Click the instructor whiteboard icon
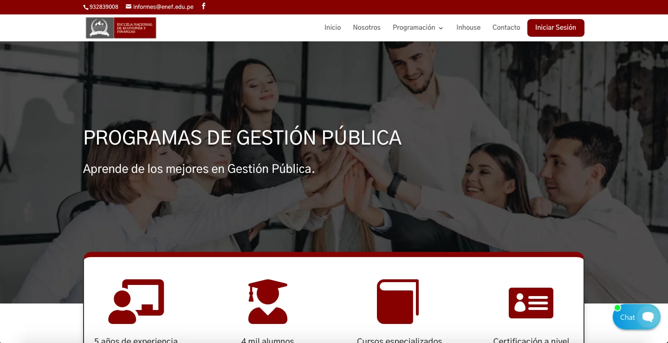The image size is (668, 343). (x=136, y=302)
